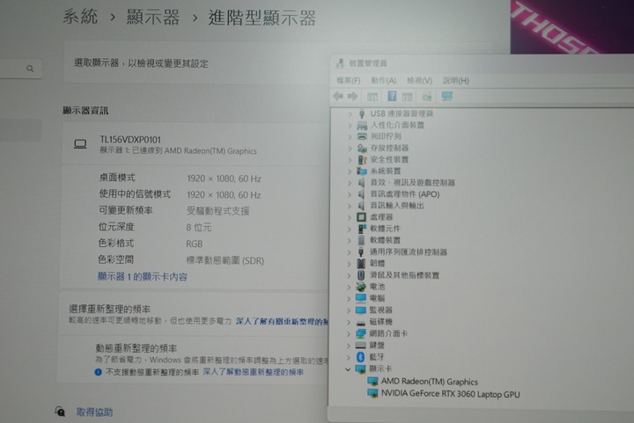Click the 使用中的信號模式 resolution value
634x423 pixels.
click(224, 195)
